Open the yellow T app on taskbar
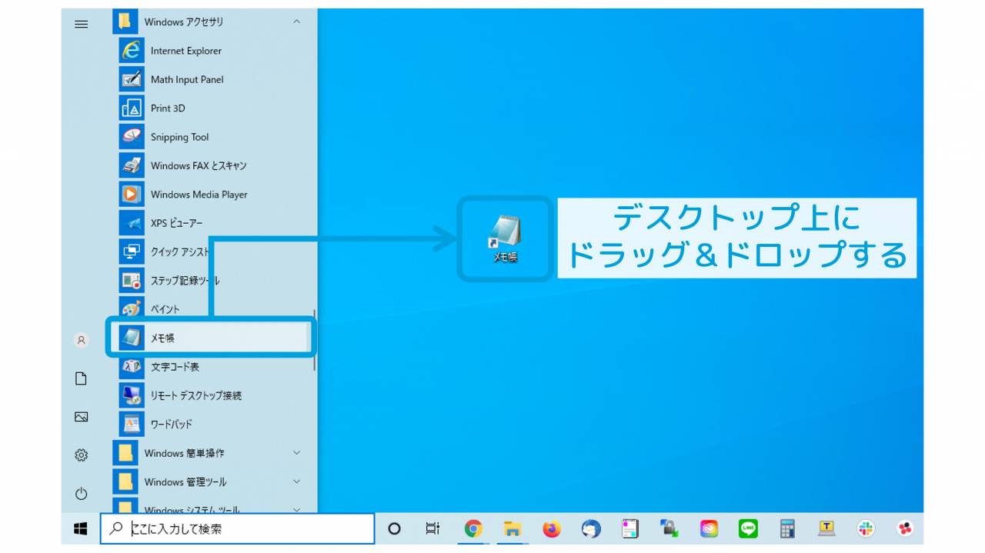The height and width of the screenshot is (553, 985). pos(826,528)
